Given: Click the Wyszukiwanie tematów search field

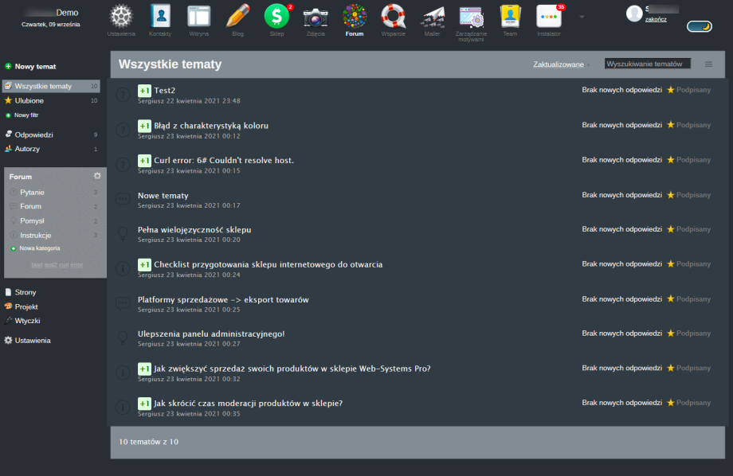Looking at the screenshot, I should click(647, 64).
